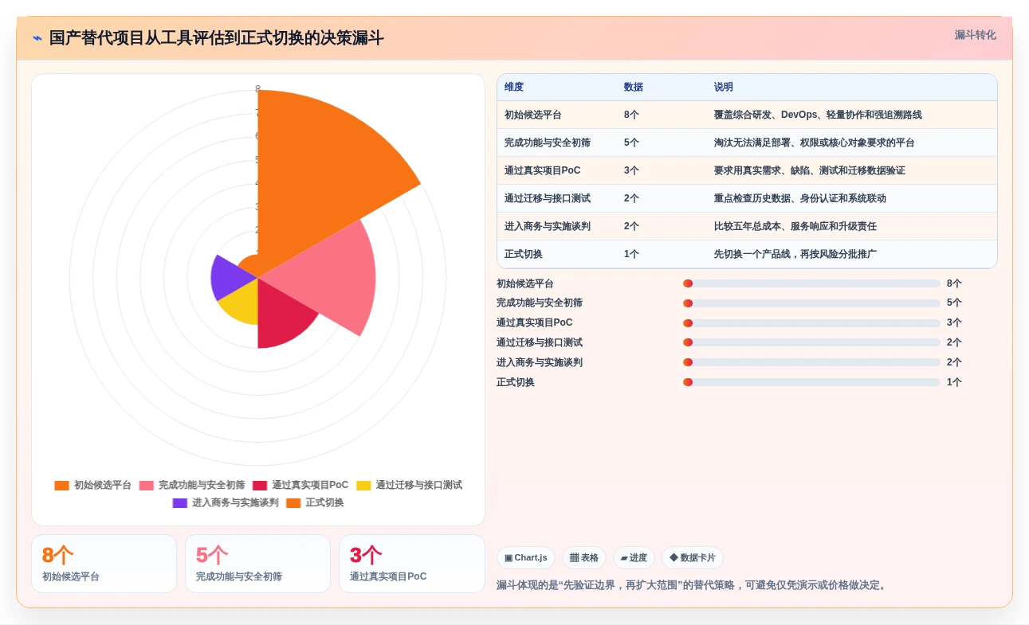Click the dashboard title 国产替代项目从工具评估到正式切换的决策漏斗
This screenshot has height=625, width=1029.
(x=217, y=37)
